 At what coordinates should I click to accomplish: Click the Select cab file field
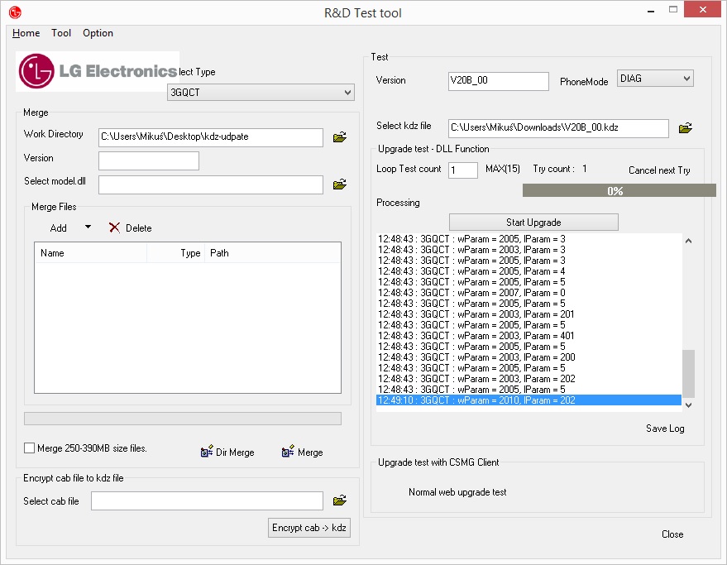207,501
